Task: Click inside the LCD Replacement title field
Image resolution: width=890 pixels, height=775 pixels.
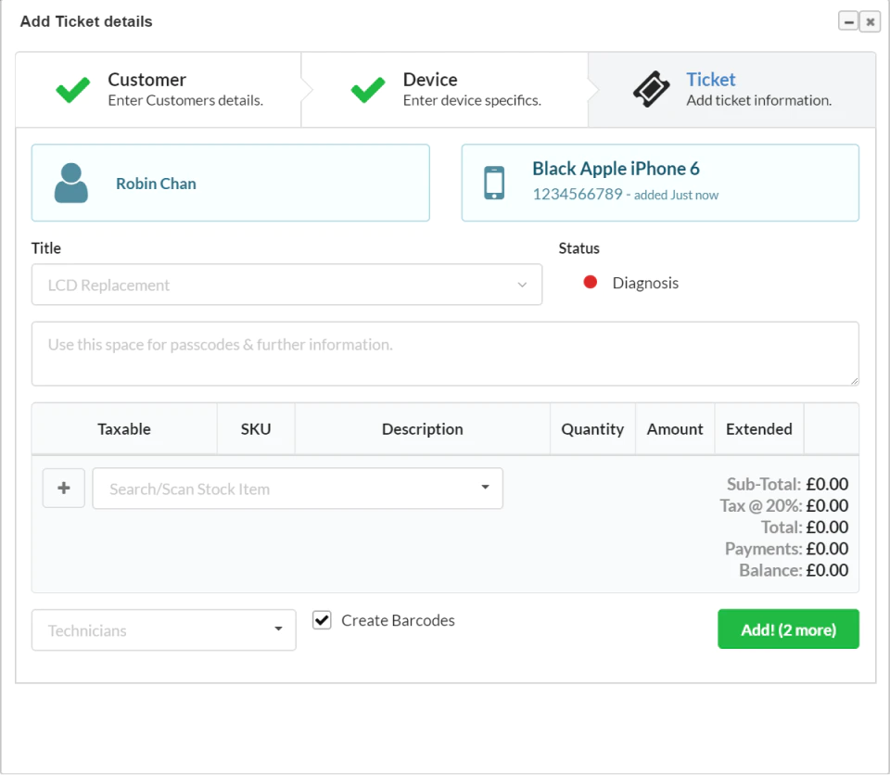Action: pos(286,285)
